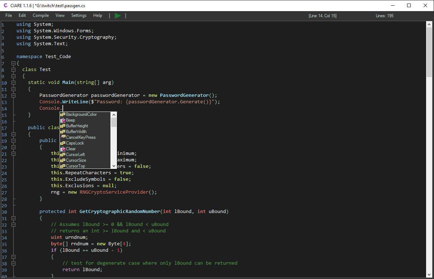Image resolution: width=434 pixels, height=279 pixels.
Task: Select BackgroundColor from the autocomplete list
Action: [x=85, y=114]
